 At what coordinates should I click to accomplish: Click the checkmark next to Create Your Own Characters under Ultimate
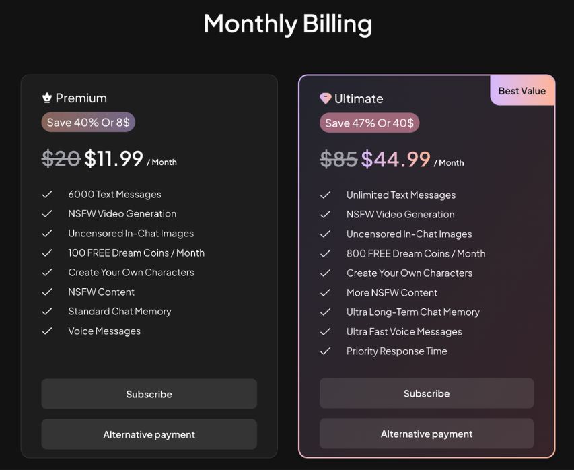pos(325,273)
